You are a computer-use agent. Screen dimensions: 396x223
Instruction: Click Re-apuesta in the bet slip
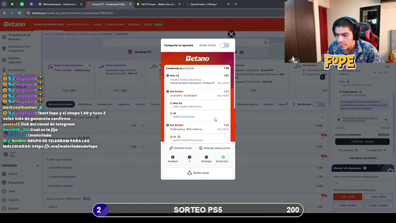pyautogui.click(x=348, y=150)
